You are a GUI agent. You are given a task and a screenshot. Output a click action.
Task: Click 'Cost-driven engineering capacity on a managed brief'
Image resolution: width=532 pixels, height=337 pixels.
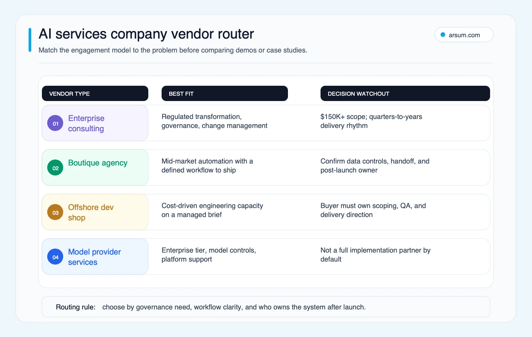pyautogui.click(x=212, y=210)
